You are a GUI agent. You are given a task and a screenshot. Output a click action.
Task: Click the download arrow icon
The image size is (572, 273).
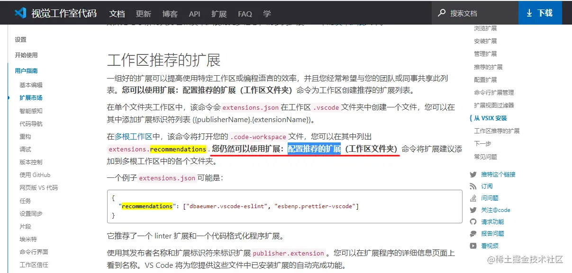click(529, 13)
